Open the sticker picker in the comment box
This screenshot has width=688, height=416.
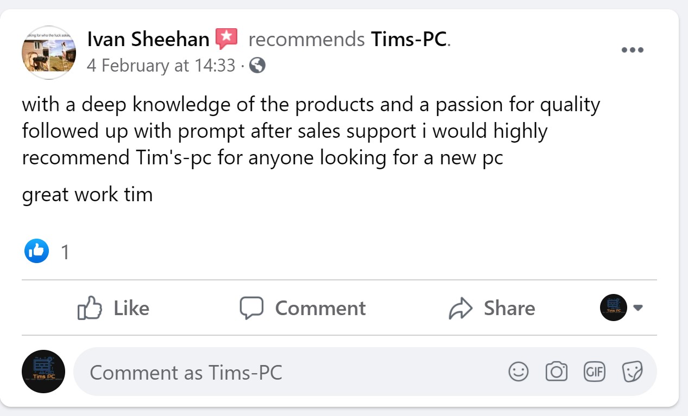632,372
